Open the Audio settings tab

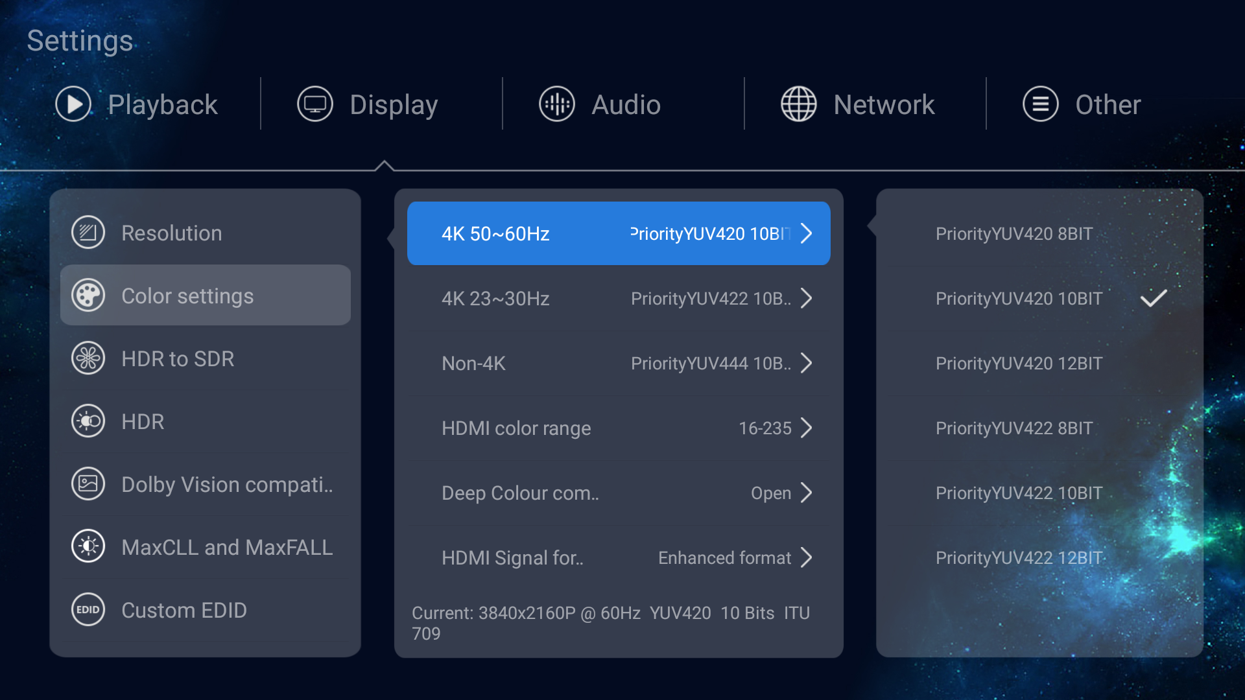click(600, 104)
